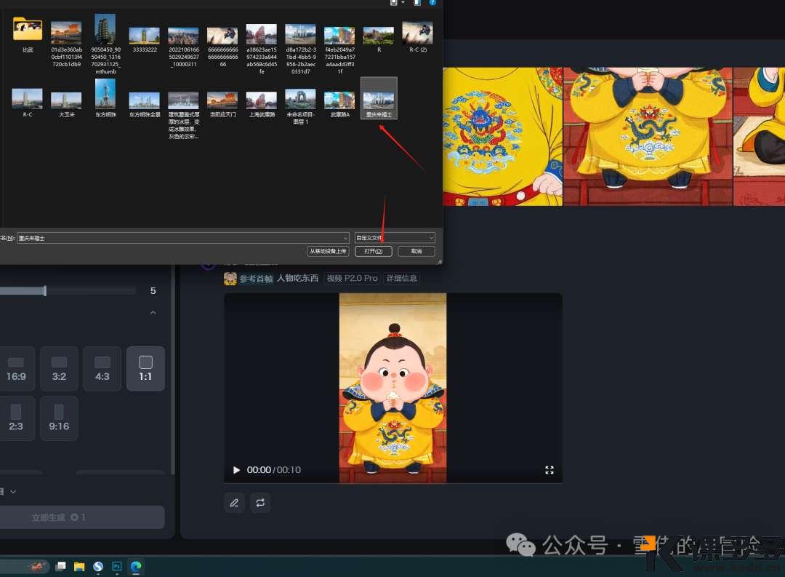Collapse the aspect ratio section chevron

point(153,313)
